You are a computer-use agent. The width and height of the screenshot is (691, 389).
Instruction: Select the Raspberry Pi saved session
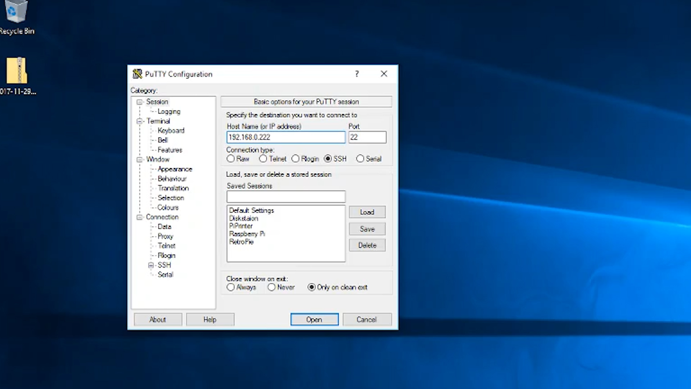point(247,234)
